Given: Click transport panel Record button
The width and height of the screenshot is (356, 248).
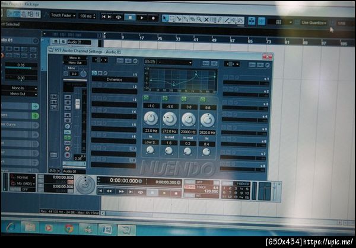Looking at the screenshot, I should pyautogui.click(x=176, y=194).
